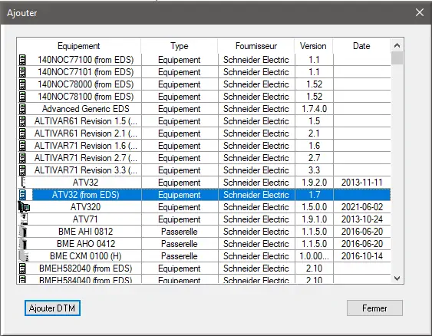This screenshot has width=432, height=336.
Task: Click the 2013-11-11 date cell
Action: 362,183
